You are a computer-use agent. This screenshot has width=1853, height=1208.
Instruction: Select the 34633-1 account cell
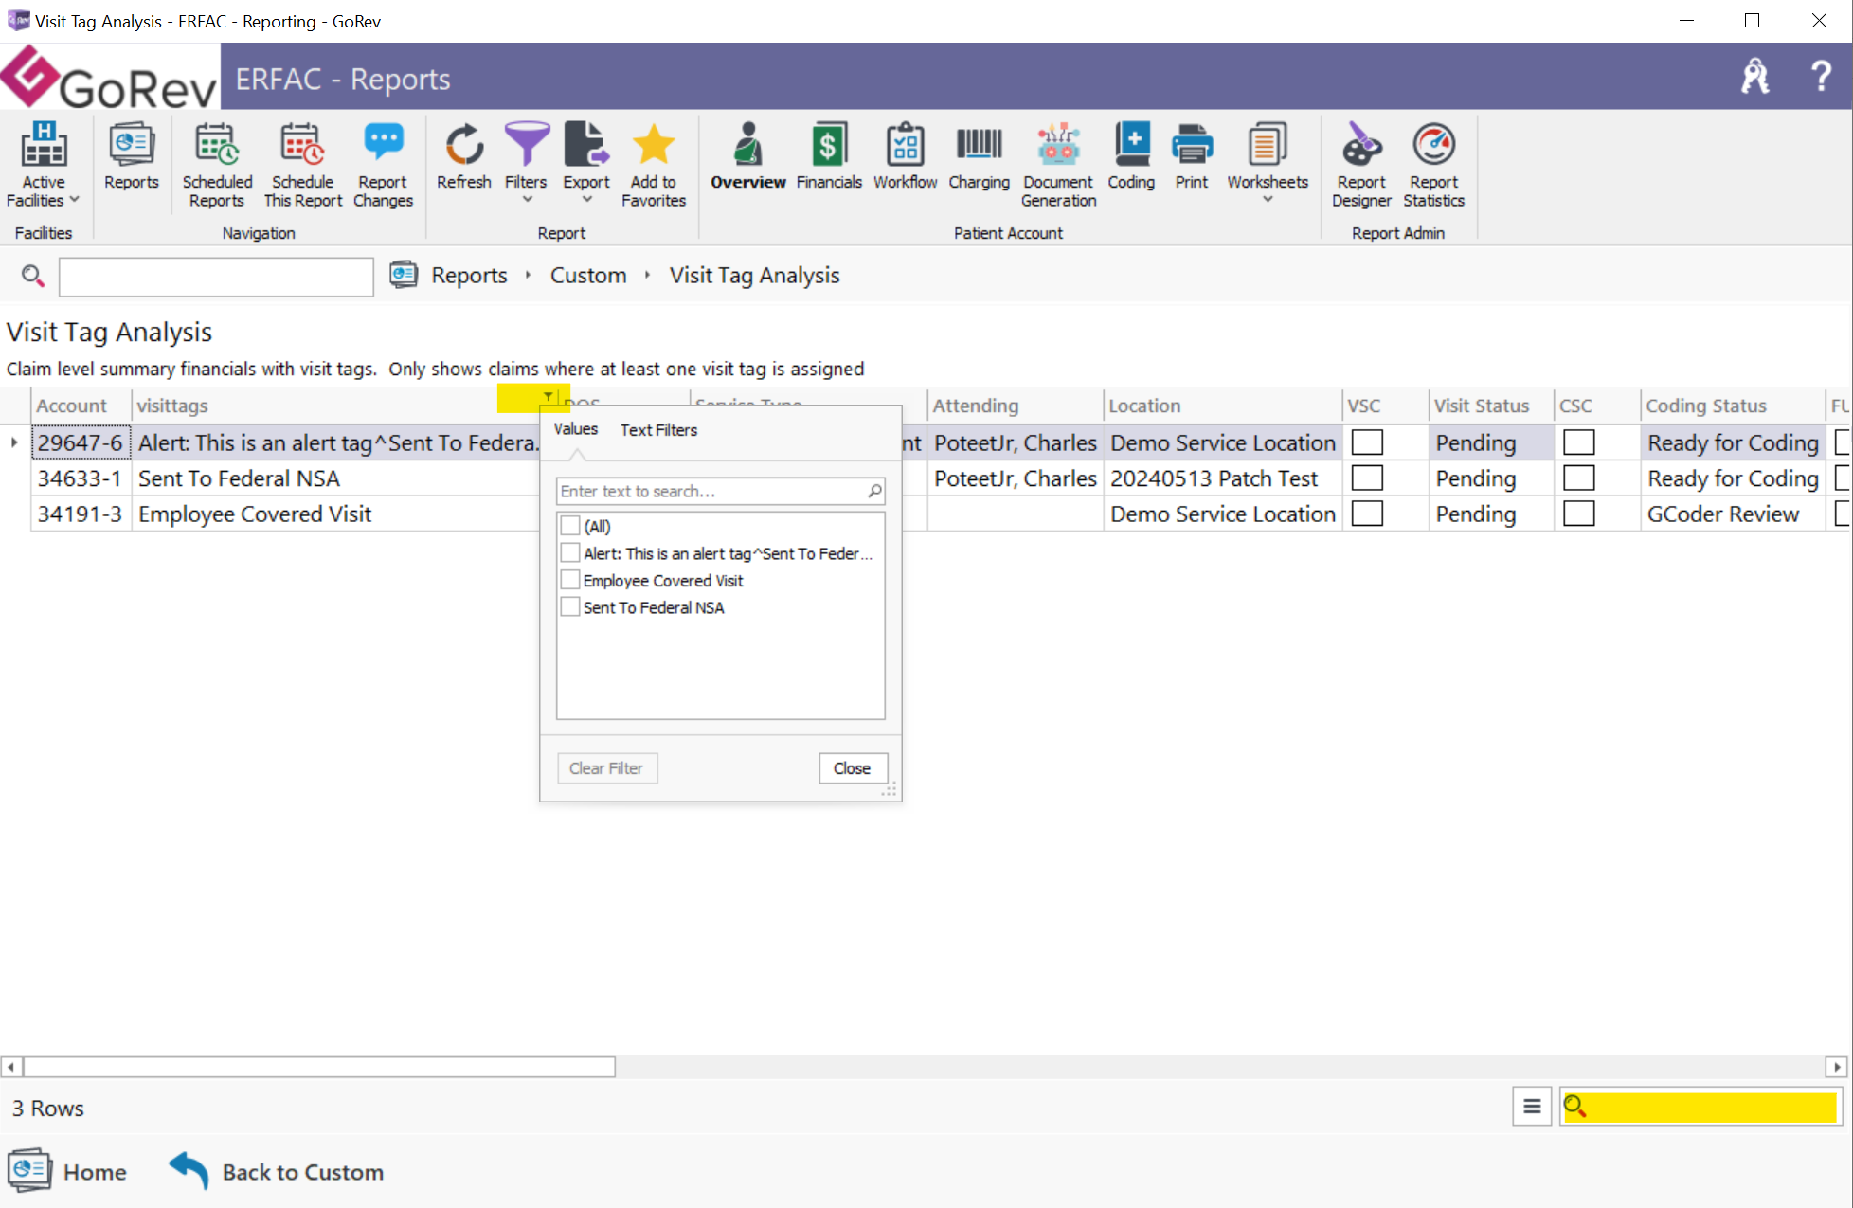tap(81, 478)
